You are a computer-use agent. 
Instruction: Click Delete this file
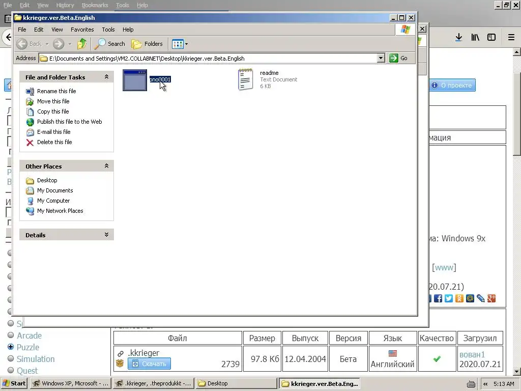pos(54,142)
